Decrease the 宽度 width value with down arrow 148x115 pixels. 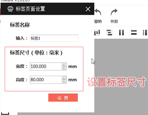tap(64, 68)
